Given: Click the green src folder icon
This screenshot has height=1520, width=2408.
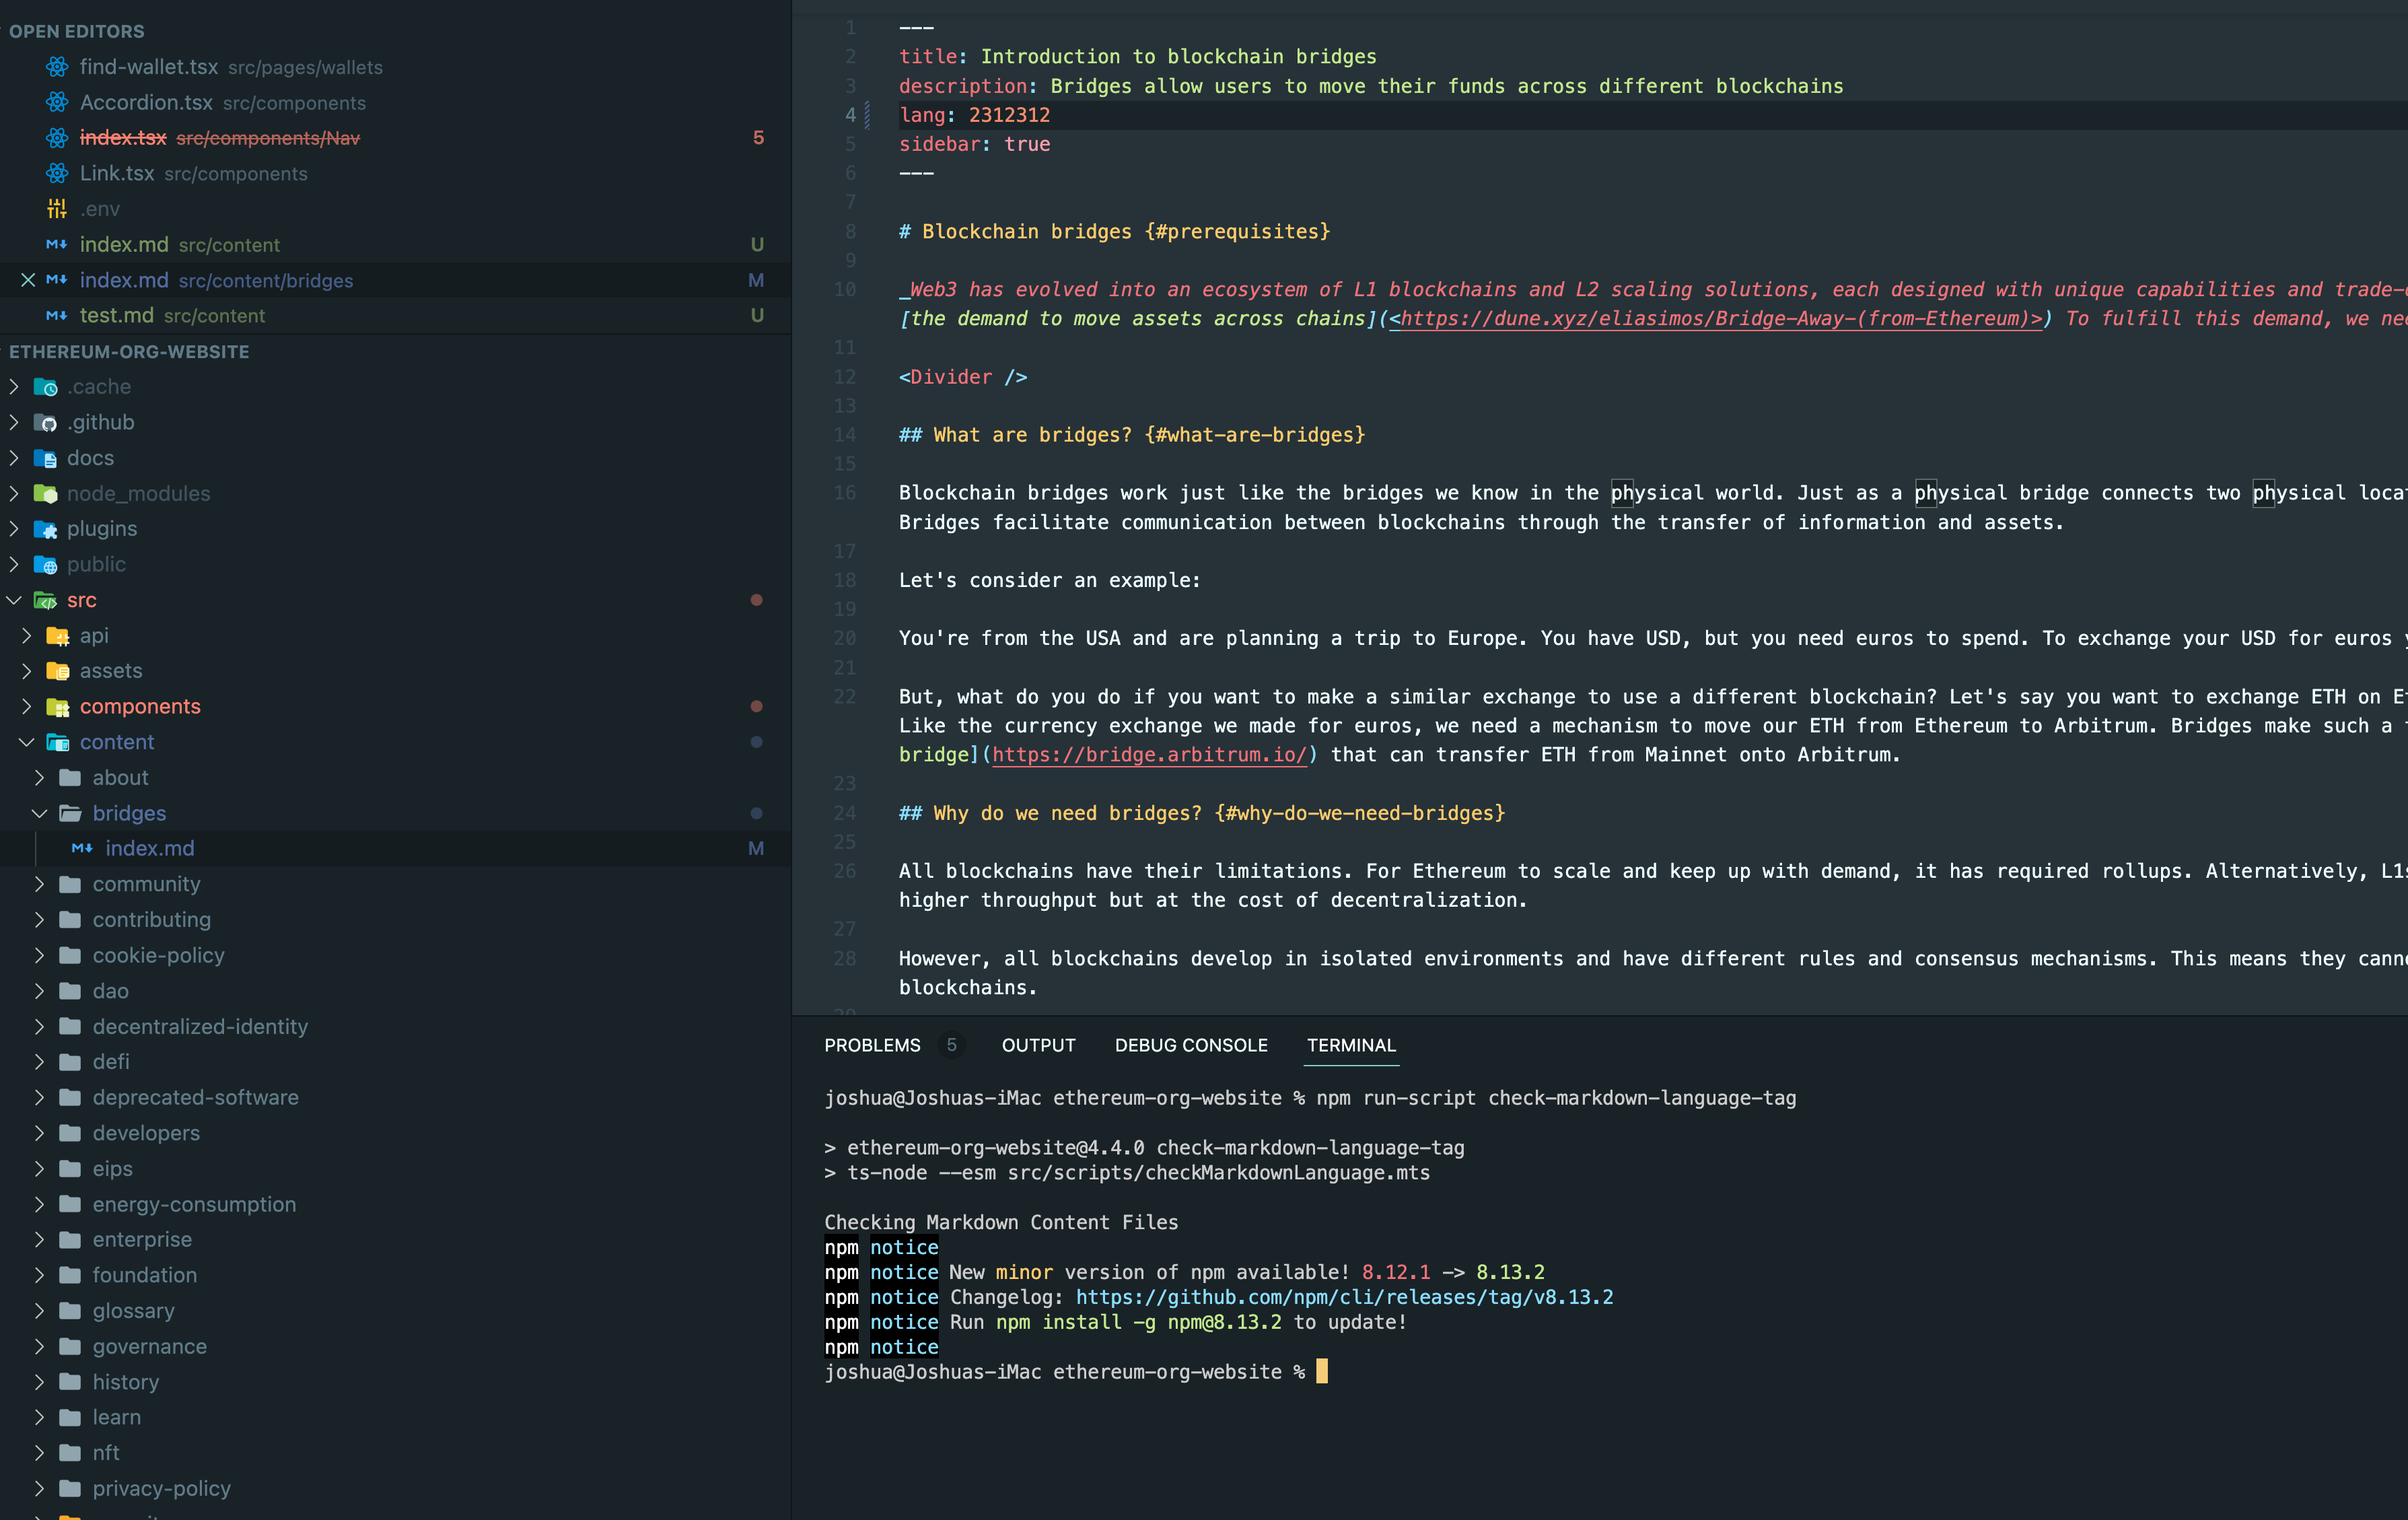Looking at the screenshot, I should 46,600.
